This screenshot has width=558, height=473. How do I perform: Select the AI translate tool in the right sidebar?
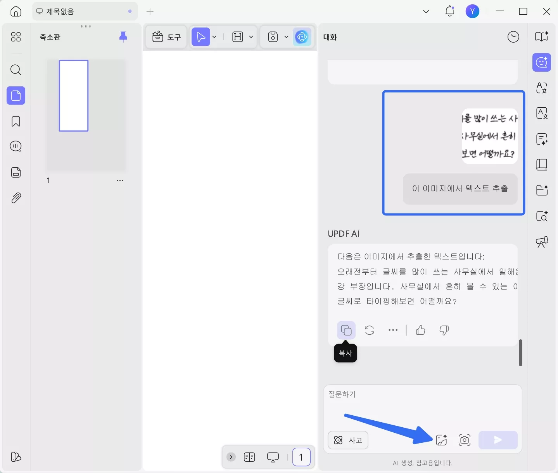pyautogui.click(x=542, y=88)
